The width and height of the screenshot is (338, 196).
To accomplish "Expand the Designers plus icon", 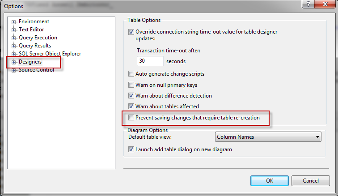I will [13, 62].
